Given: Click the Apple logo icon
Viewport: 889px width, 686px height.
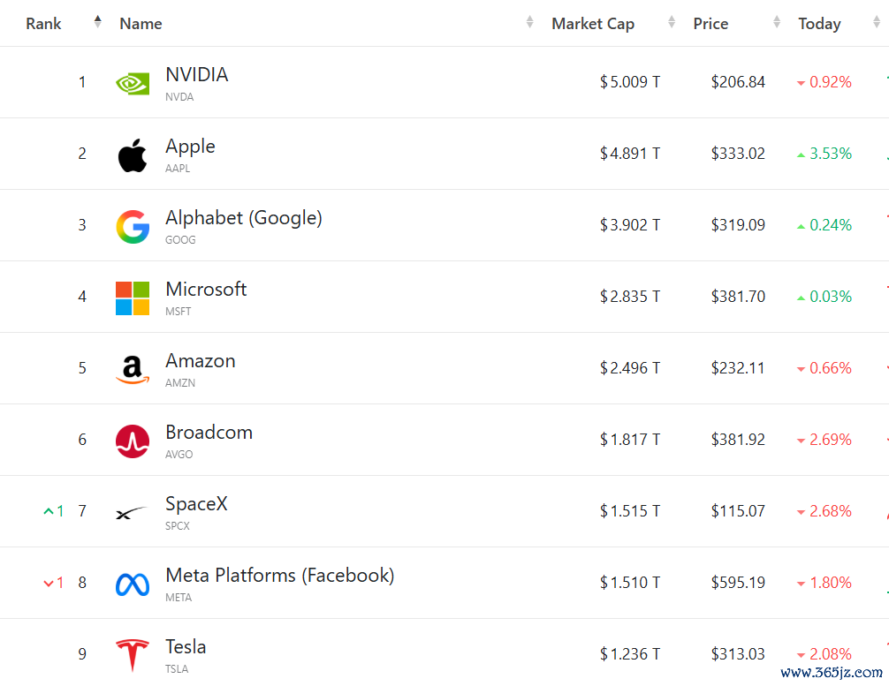Looking at the screenshot, I should pos(133,155).
